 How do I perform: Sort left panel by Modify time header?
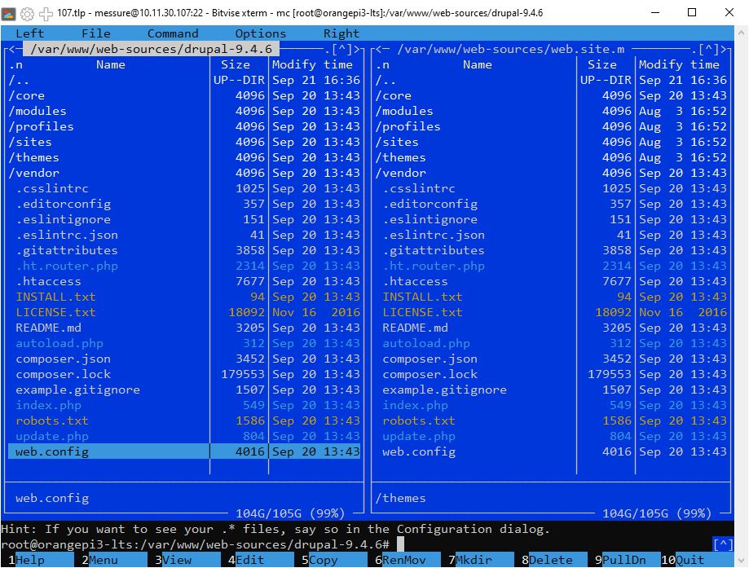(x=312, y=64)
